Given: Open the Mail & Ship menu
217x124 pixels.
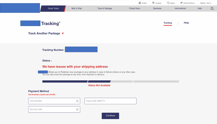Looking at the screenshot, I should pyautogui.click(x=76, y=8).
